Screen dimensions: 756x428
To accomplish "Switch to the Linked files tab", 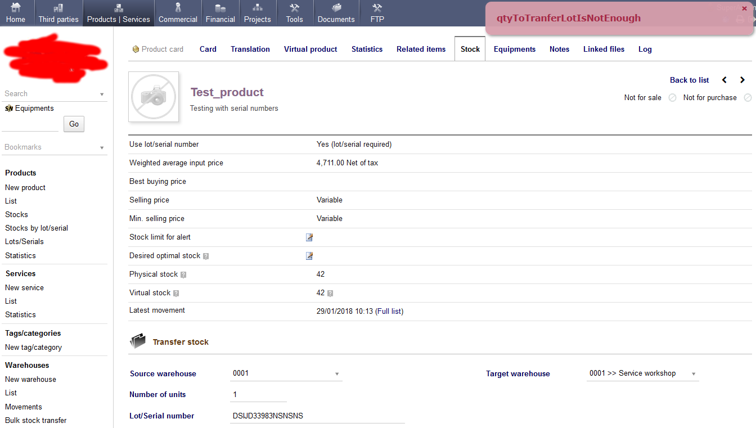I will pos(604,49).
